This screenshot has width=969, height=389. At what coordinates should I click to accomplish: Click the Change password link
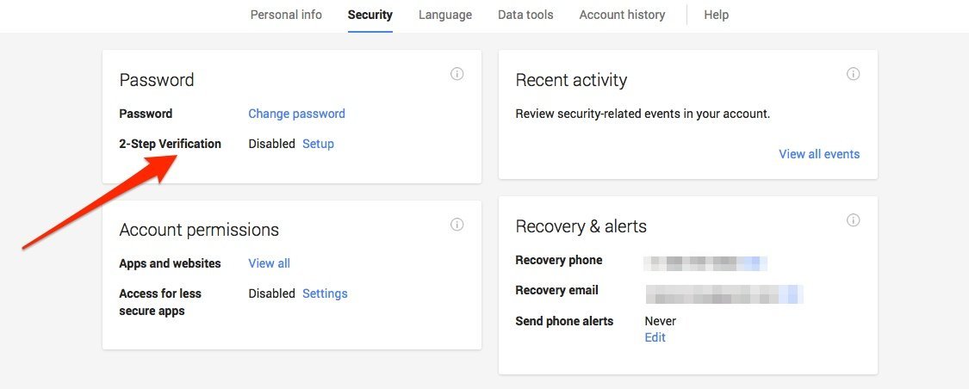click(x=296, y=114)
